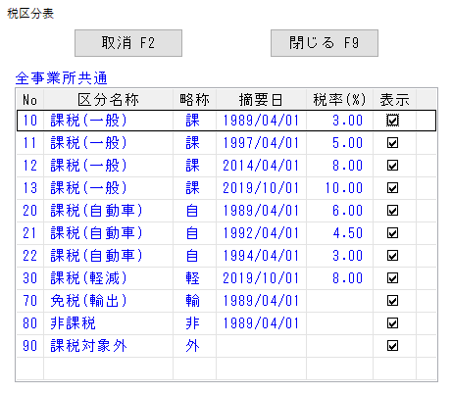Click the 閉じる F9 button
Viewport: 452px width, 394px height.
pyautogui.click(x=325, y=43)
